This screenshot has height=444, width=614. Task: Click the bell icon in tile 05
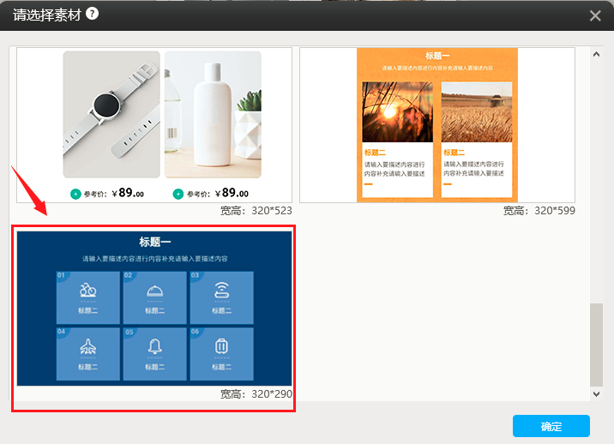tap(154, 346)
